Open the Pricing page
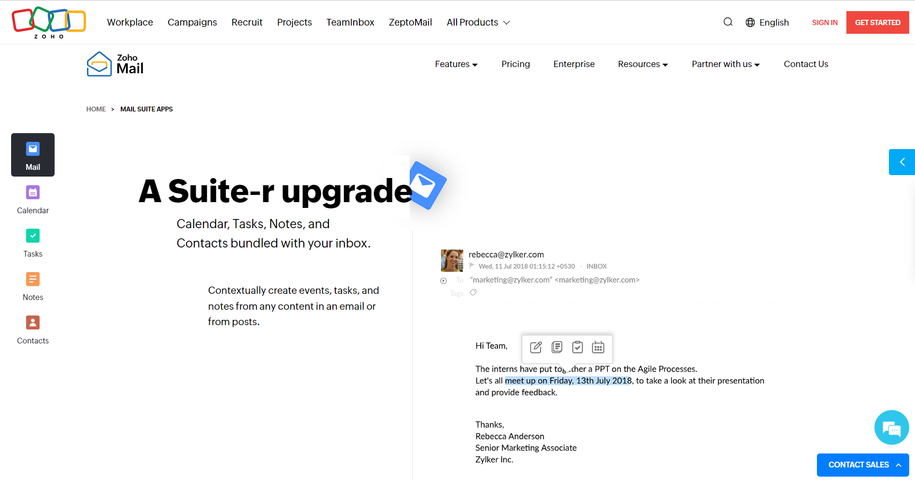Image resolution: width=915 pixels, height=480 pixels. [x=515, y=64]
